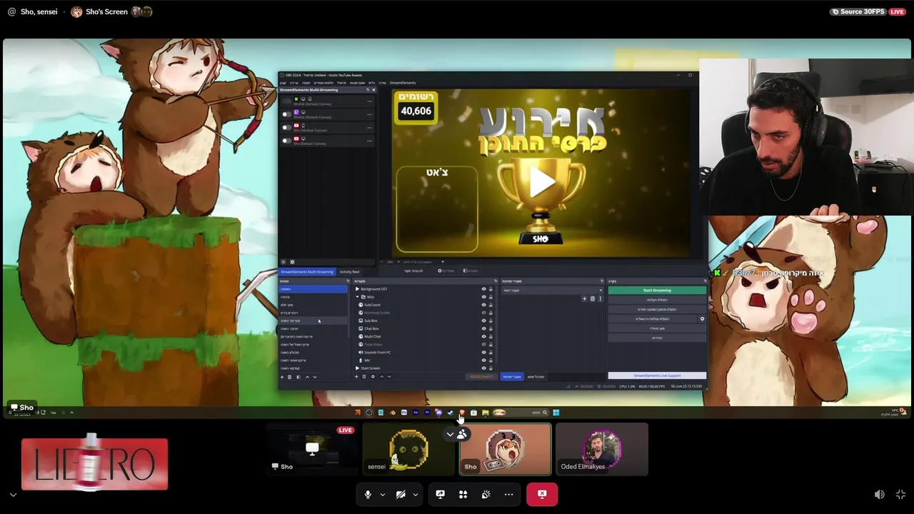Exit fullscreen using bottom-right icon
Viewport: 914px width, 514px height.
900,494
